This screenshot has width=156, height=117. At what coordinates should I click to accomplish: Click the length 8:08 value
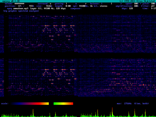(x=68, y=6)
